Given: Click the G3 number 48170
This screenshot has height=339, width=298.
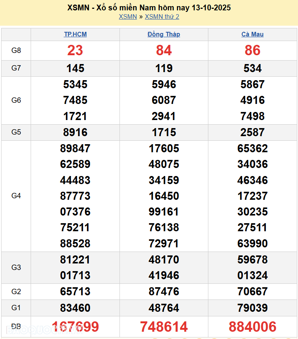Looking at the screenshot, I should 164,260.
